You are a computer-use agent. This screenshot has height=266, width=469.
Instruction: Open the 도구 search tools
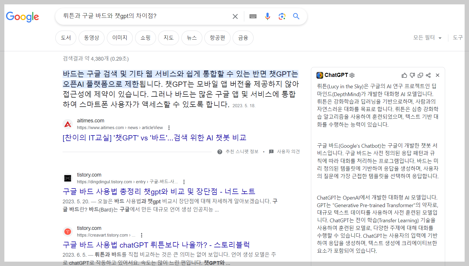pyautogui.click(x=458, y=38)
